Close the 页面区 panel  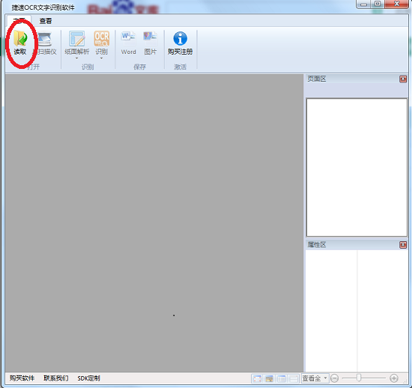tap(403, 79)
